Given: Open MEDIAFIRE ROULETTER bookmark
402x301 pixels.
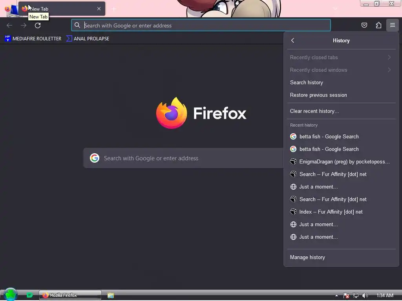Looking at the screenshot, I should pyautogui.click(x=33, y=39).
